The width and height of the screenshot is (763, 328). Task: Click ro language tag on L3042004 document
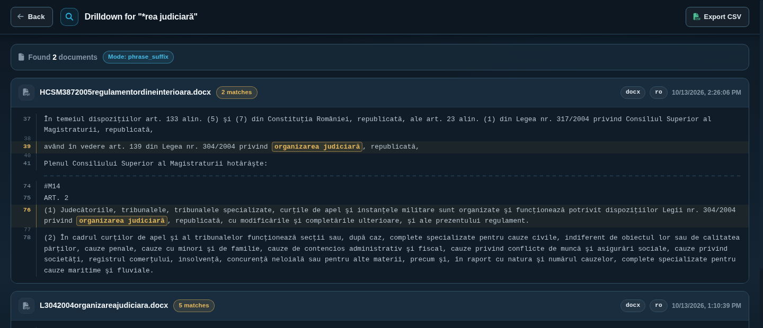659,306
